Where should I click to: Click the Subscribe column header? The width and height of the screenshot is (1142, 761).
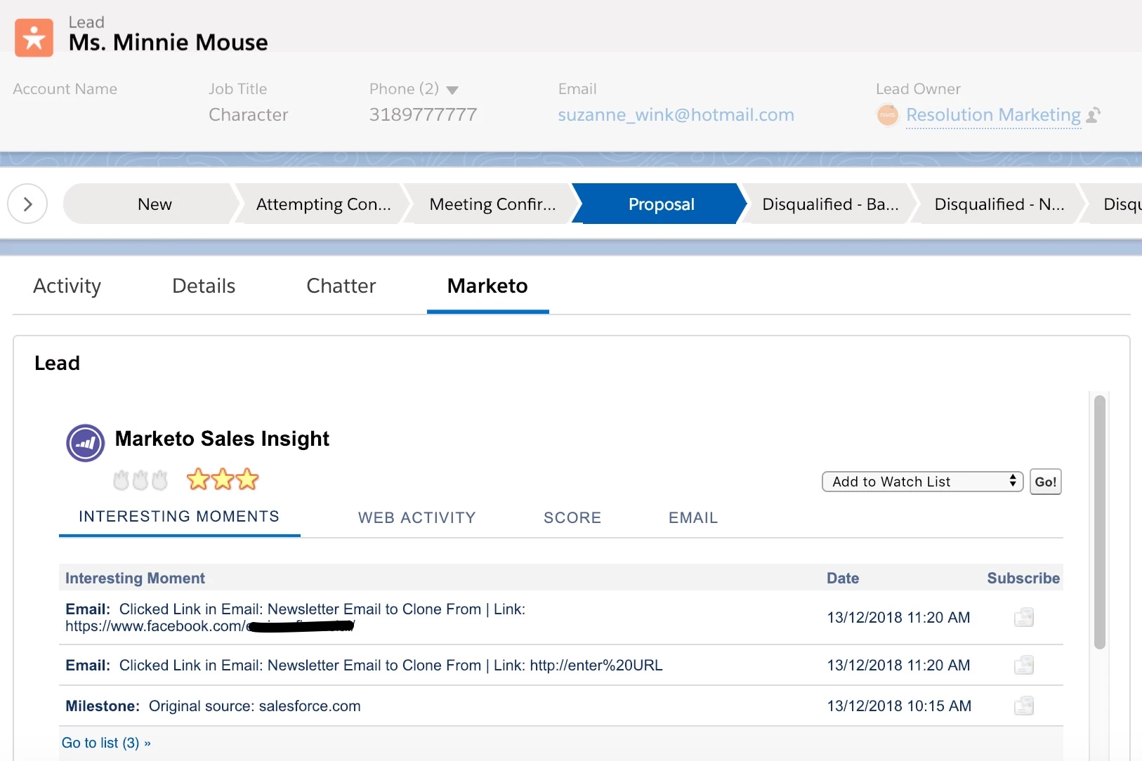(x=1023, y=578)
